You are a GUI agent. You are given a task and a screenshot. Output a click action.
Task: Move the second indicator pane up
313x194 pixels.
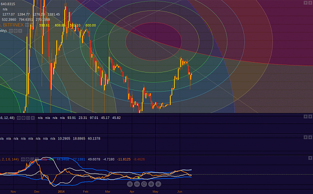pos(305,116)
